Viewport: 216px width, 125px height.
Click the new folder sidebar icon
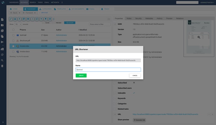tap(2, 25)
